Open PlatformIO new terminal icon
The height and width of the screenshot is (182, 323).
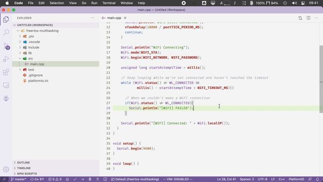pyautogui.click(x=105, y=179)
